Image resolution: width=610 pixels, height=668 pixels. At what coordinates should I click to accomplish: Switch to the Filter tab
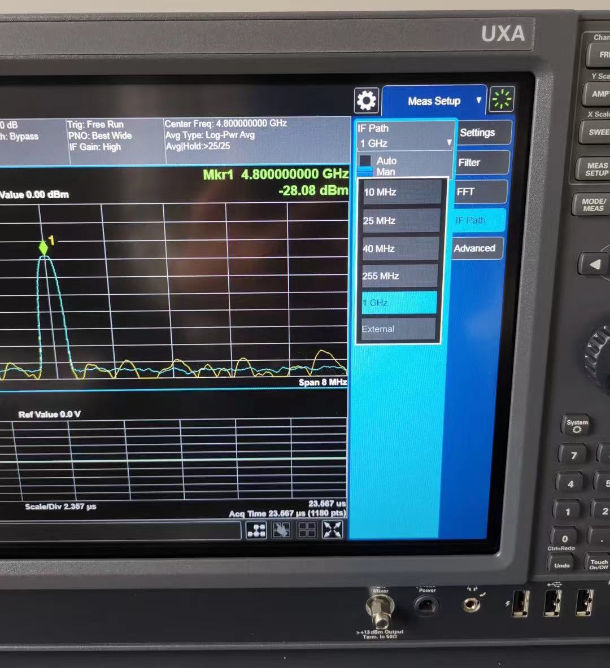(482, 162)
